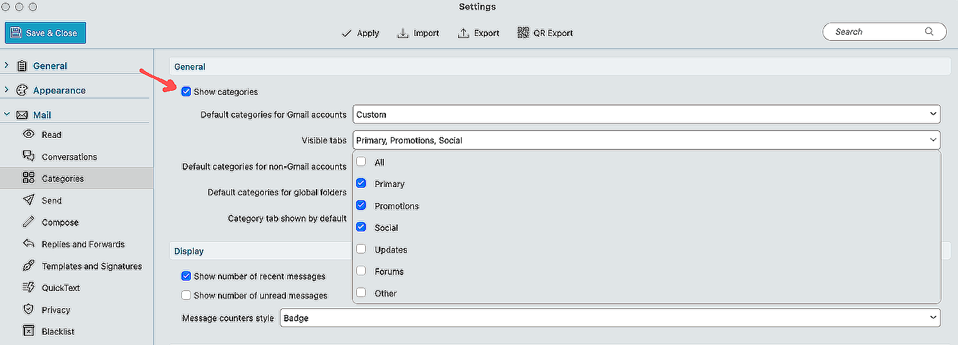This screenshot has width=958, height=345.
Task: Uncheck Primary in Visible tabs list
Action: tap(361, 184)
